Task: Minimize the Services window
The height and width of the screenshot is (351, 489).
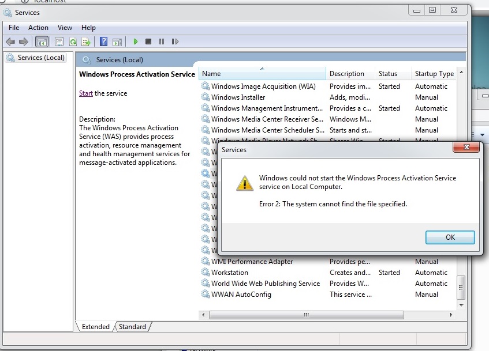Action: [417, 10]
